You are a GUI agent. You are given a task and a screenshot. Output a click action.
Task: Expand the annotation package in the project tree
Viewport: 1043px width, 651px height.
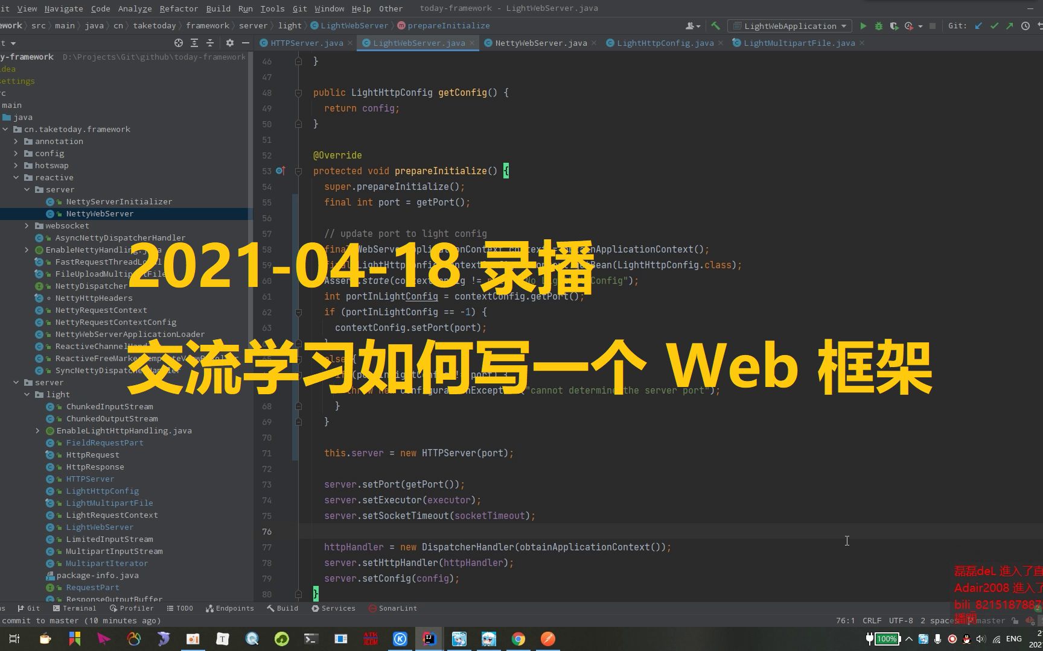coord(16,141)
